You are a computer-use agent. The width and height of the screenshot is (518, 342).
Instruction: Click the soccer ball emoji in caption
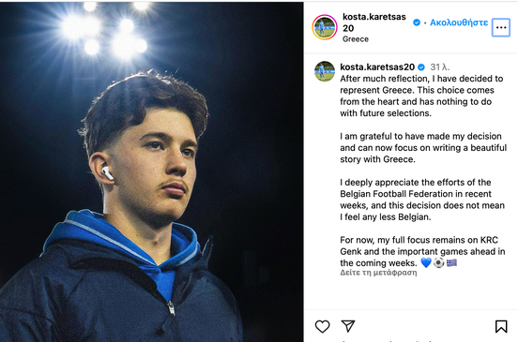(x=439, y=263)
